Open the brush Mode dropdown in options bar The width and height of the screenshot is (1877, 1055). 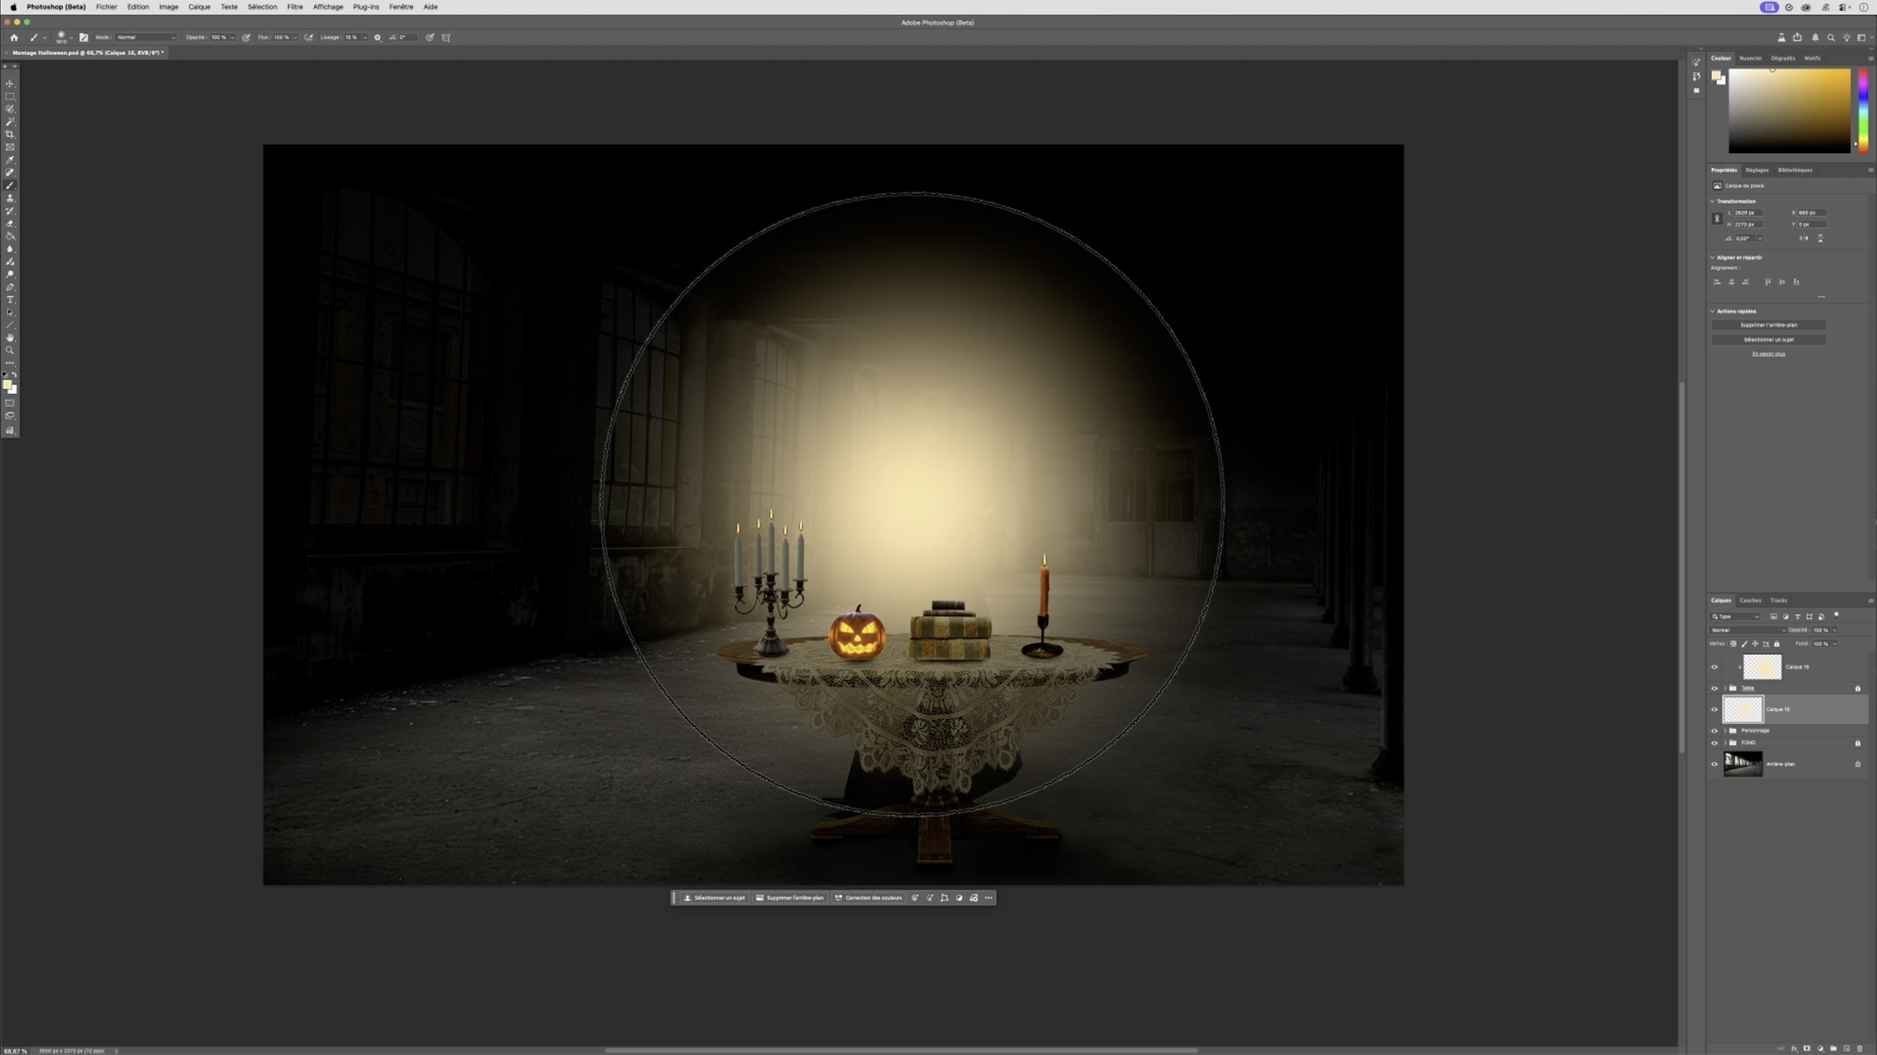[x=145, y=37]
